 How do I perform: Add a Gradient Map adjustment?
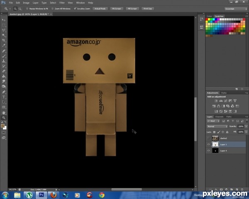[235, 111]
